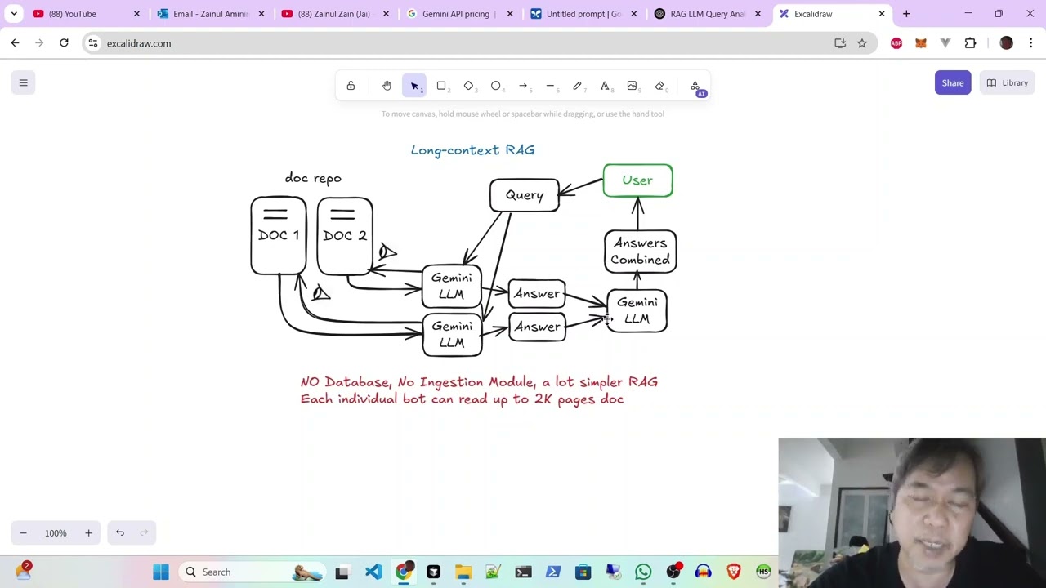Open the Library sidebar

(1007, 82)
